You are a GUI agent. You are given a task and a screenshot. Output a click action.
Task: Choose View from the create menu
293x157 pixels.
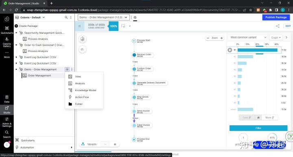[84, 76]
